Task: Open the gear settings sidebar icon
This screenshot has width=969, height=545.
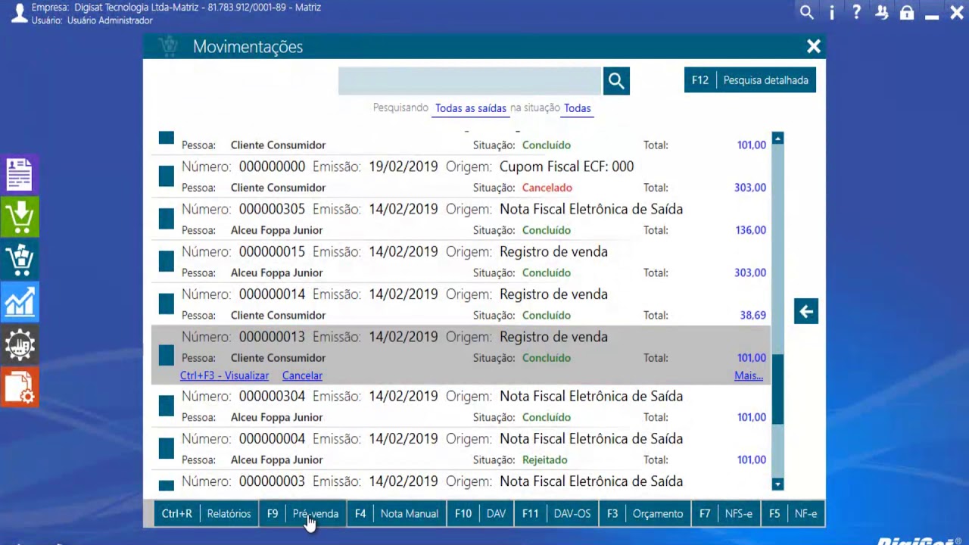Action: click(x=20, y=345)
